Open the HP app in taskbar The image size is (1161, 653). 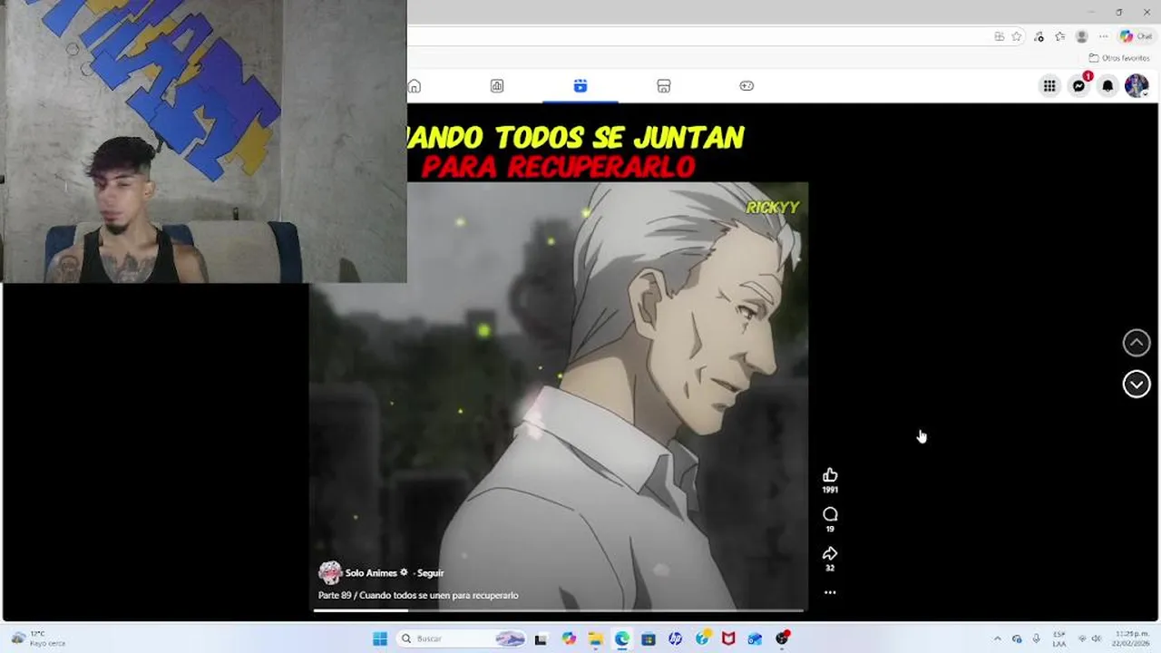pyautogui.click(x=675, y=638)
